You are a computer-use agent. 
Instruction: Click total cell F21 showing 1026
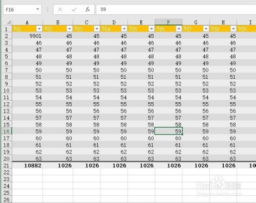(x=168, y=165)
